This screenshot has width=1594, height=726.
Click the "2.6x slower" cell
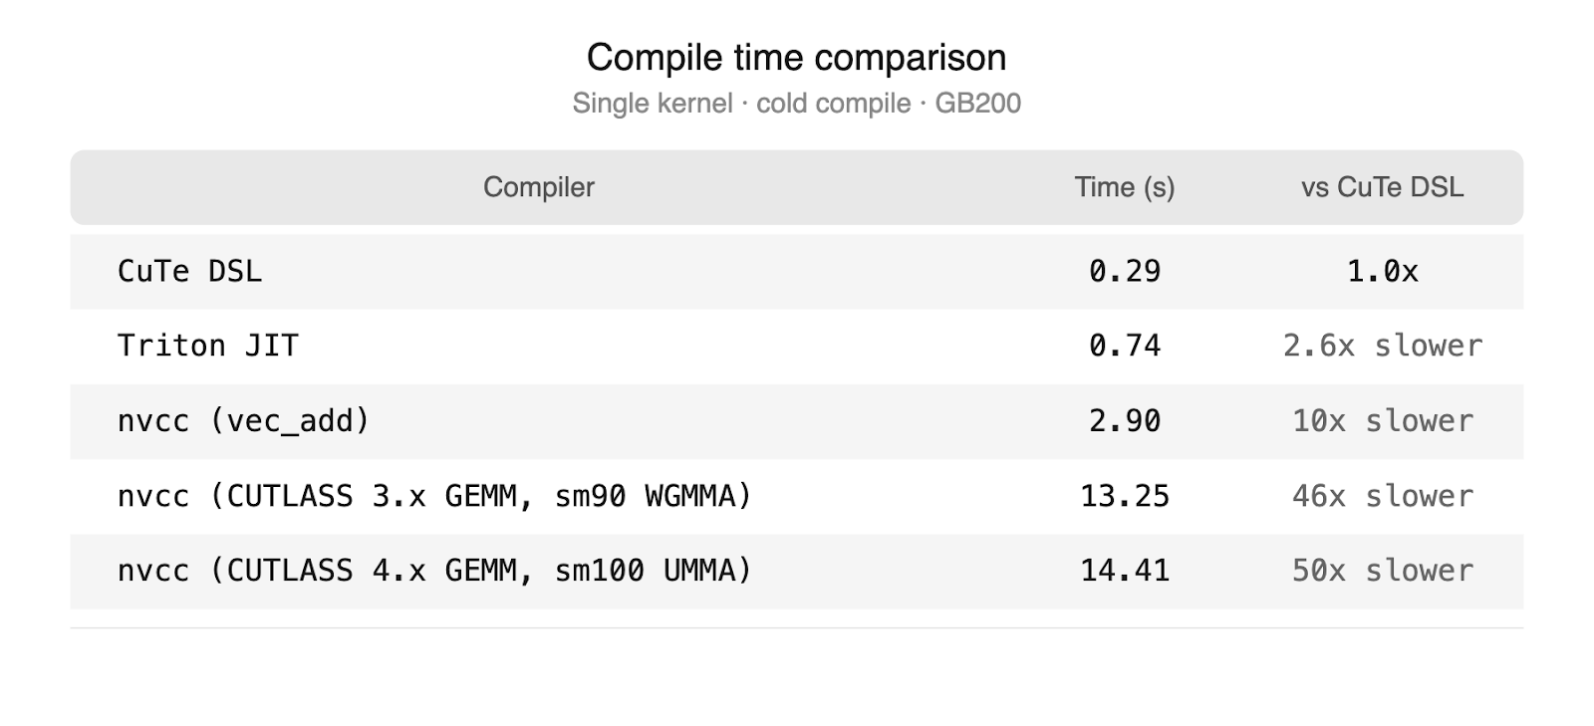coord(1382,346)
